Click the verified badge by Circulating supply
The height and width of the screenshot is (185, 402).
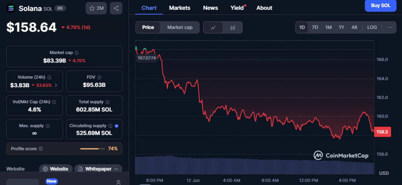coord(117,126)
